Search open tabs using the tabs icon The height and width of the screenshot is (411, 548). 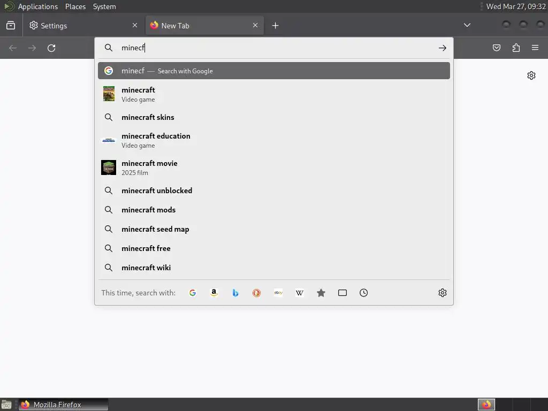click(x=342, y=293)
